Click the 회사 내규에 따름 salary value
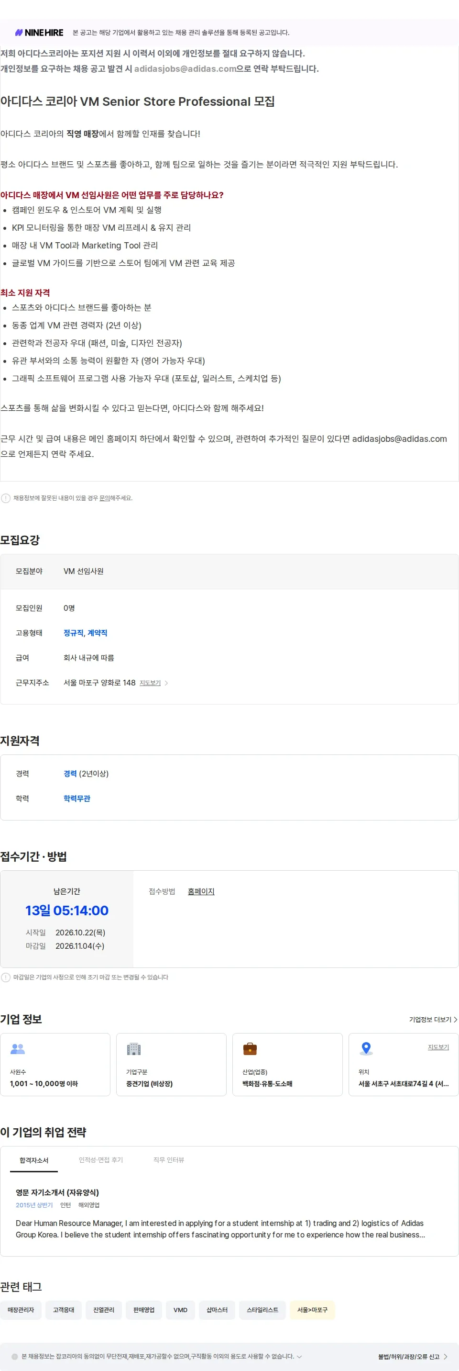This screenshot has width=459, height=1371. tap(89, 658)
